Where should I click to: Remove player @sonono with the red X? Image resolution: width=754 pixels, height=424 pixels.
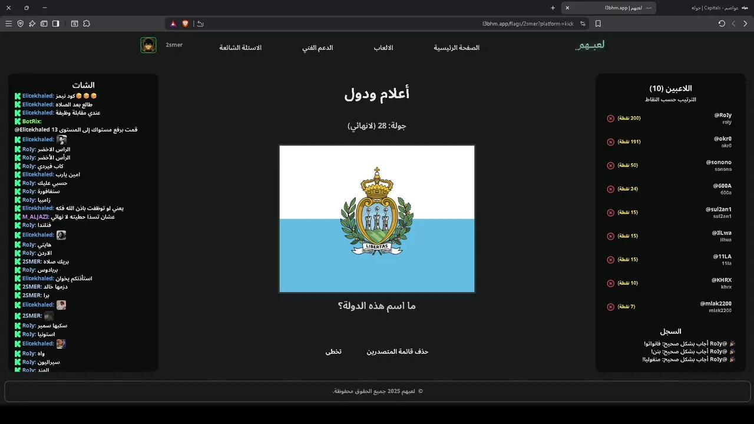tap(610, 165)
